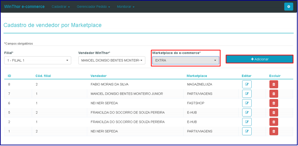Click the ID column header
298x146 pixels.
(x=9, y=76)
